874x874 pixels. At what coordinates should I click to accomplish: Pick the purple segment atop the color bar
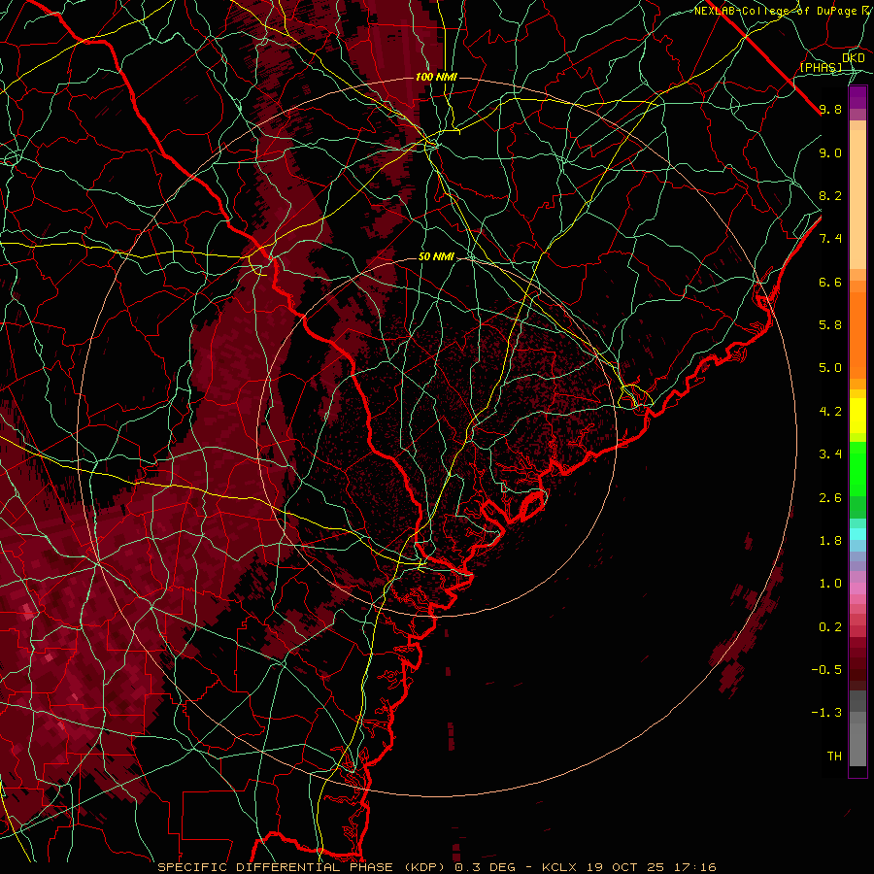click(x=857, y=97)
